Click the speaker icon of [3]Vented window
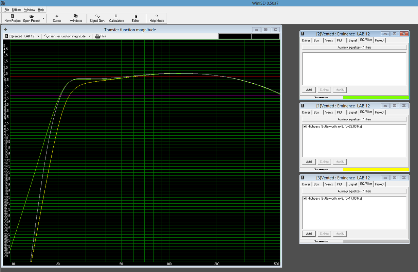 coord(303,177)
